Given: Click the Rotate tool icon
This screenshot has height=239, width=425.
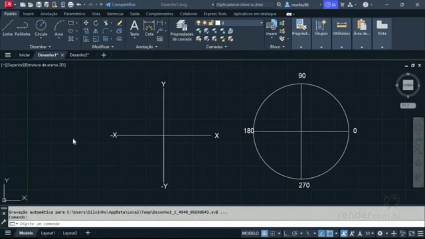Looking at the screenshot, I should pos(96,23).
